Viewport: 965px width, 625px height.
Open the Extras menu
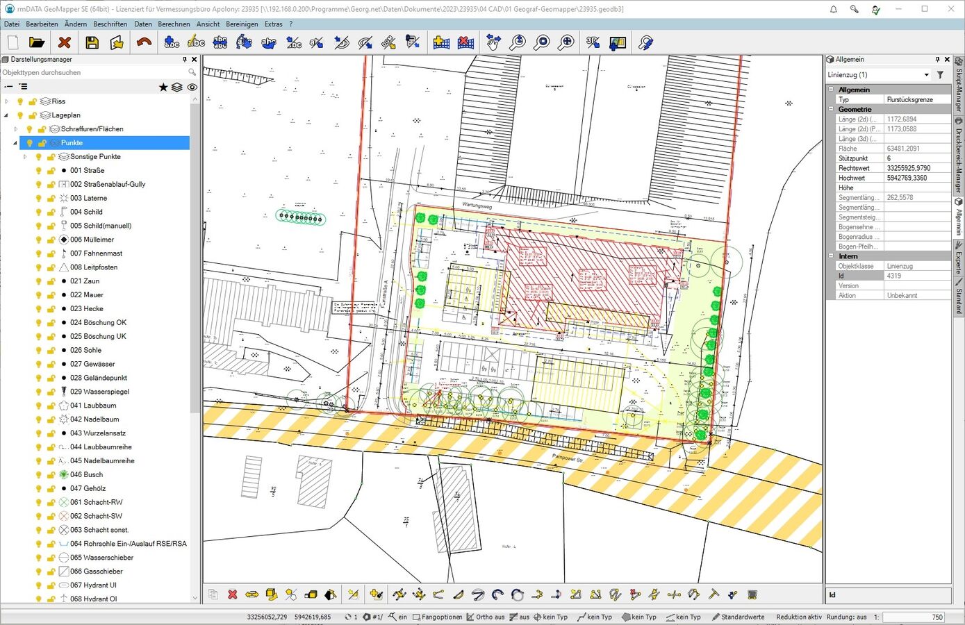(273, 24)
